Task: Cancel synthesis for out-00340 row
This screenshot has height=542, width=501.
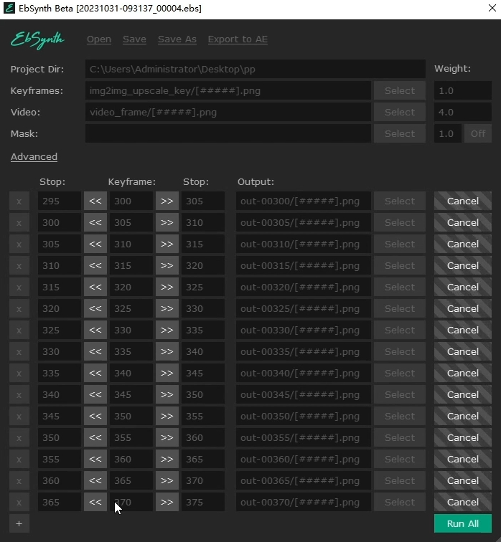Action: (x=463, y=373)
